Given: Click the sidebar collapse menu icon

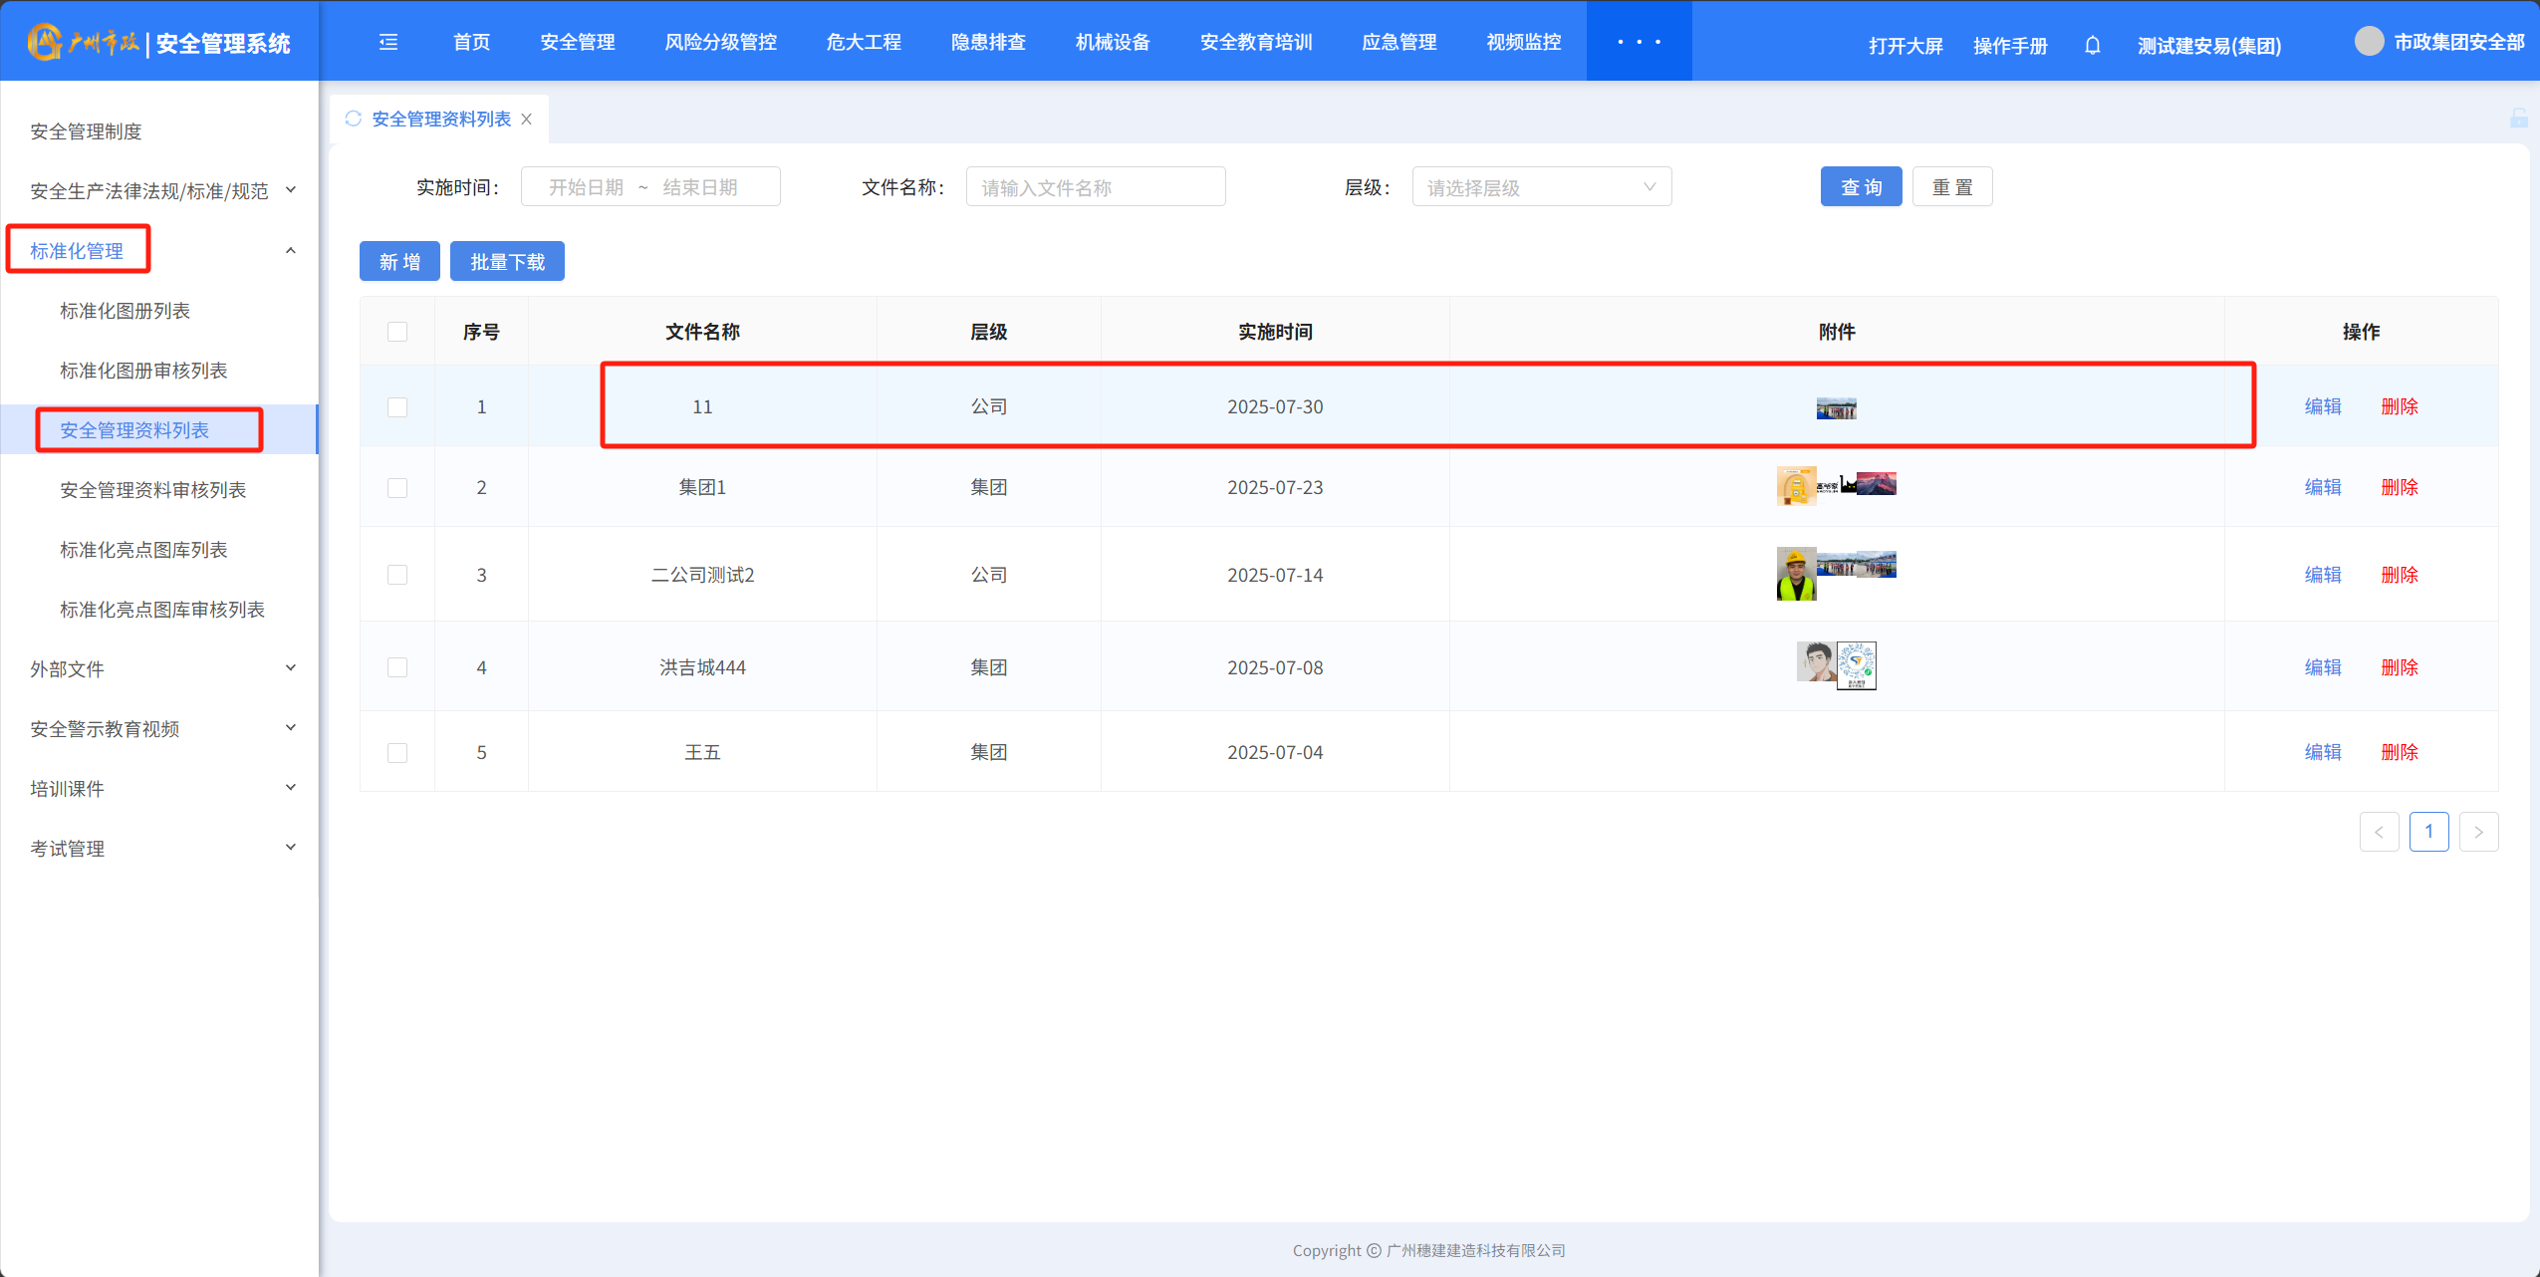Looking at the screenshot, I should click(x=388, y=42).
